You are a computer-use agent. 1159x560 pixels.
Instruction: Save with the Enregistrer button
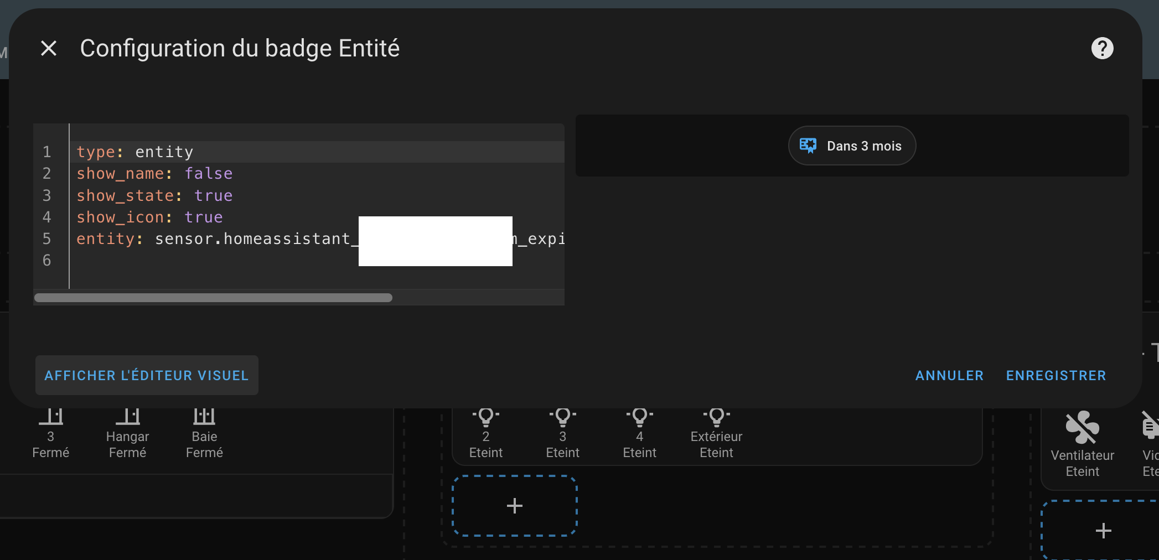tap(1055, 376)
